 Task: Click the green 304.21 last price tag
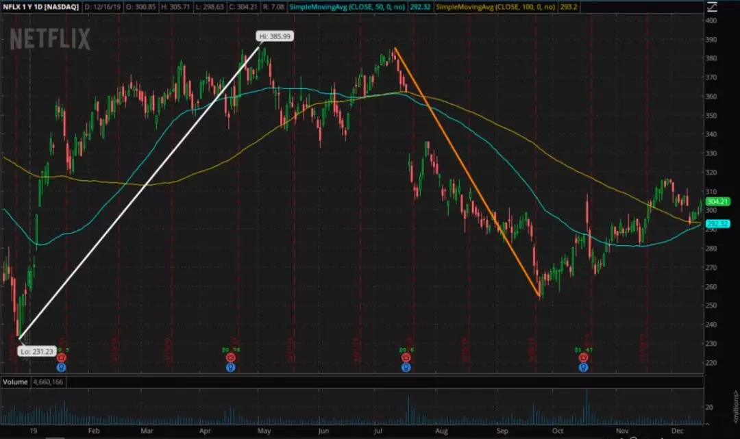715,202
